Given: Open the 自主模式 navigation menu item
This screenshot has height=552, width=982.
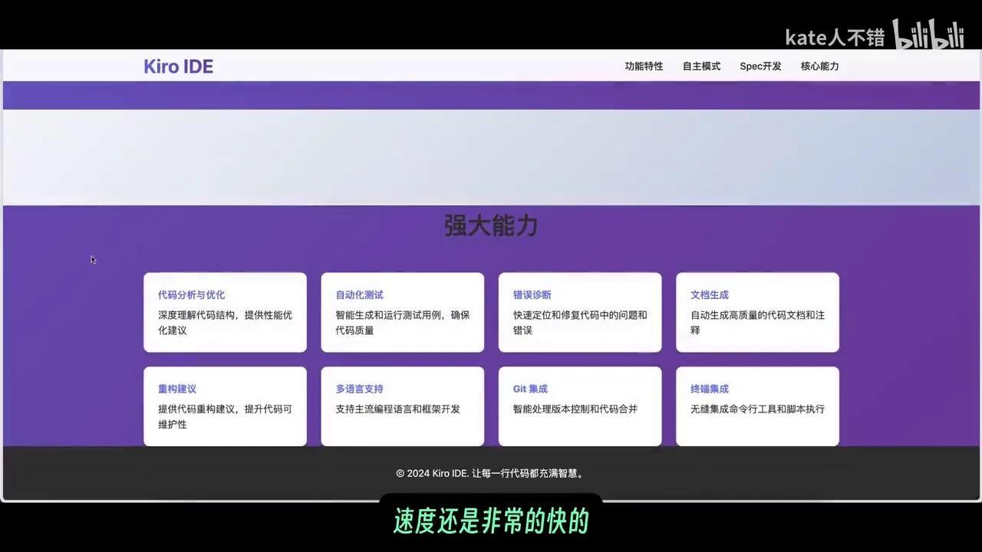Looking at the screenshot, I should point(700,66).
